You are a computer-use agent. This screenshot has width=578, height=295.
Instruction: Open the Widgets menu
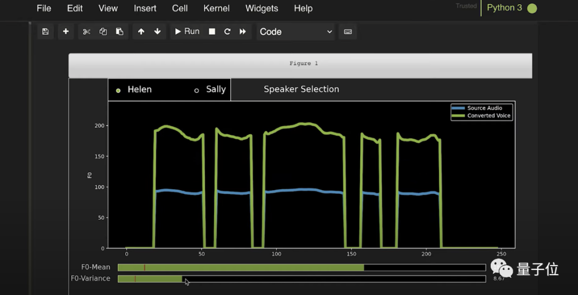(261, 9)
